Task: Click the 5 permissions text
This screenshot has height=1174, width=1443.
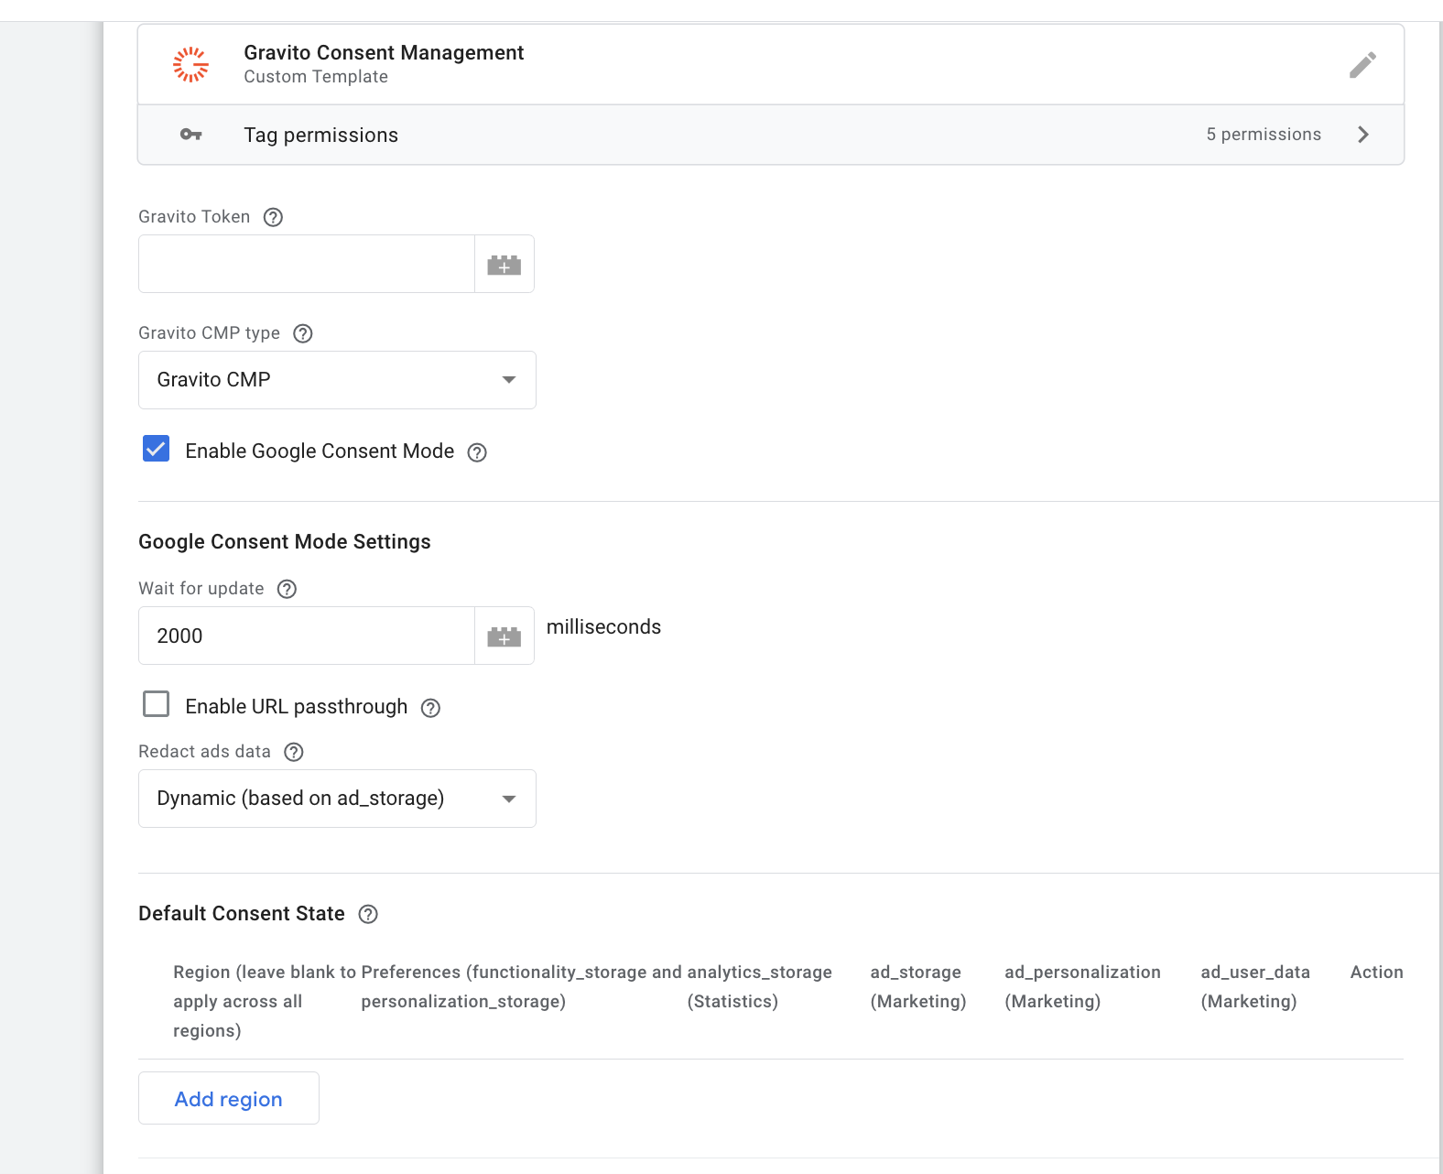Action: click(1264, 135)
